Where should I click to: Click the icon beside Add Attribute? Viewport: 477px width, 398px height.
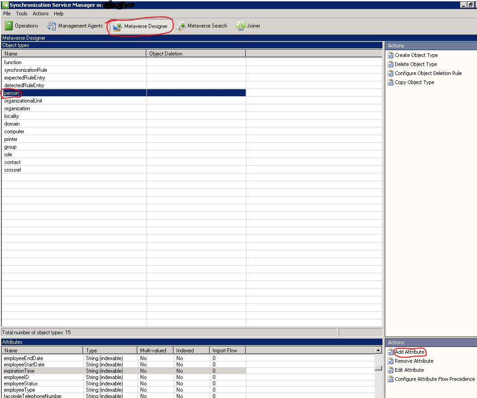click(391, 352)
